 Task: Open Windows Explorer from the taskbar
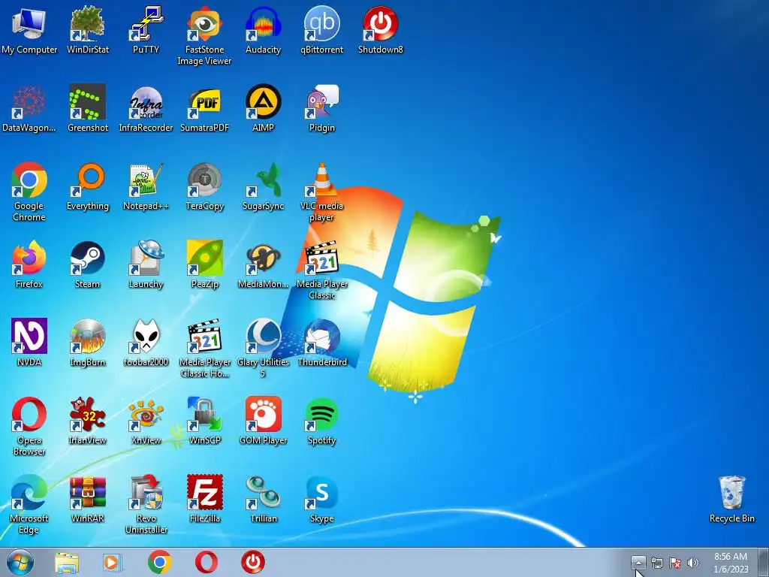point(67,563)
